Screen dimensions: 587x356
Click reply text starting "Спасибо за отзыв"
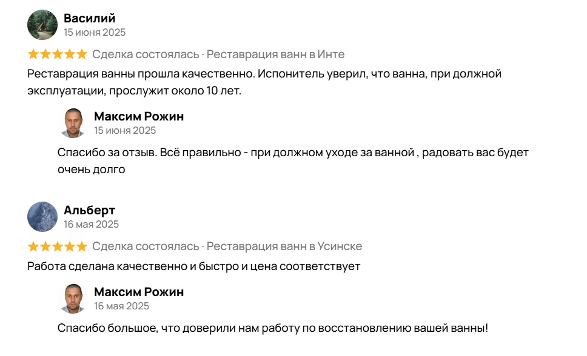[x=293, y=160]
